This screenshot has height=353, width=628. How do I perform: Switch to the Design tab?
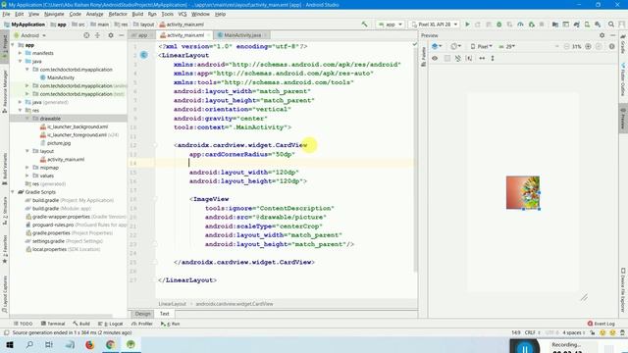click(142, 314)
